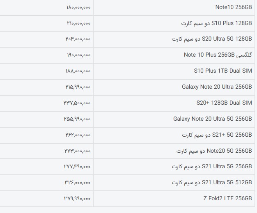Select the price for S10 Plus 1TB Dual SIM
257x213 pixels.
(78, 71)
